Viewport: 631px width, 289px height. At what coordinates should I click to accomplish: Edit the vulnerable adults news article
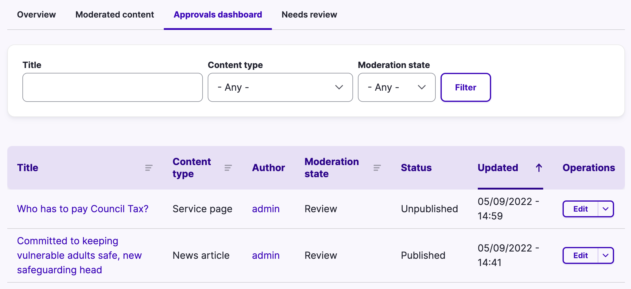(x=580, y=255)
